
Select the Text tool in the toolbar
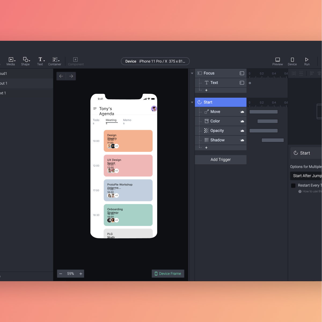41,61
